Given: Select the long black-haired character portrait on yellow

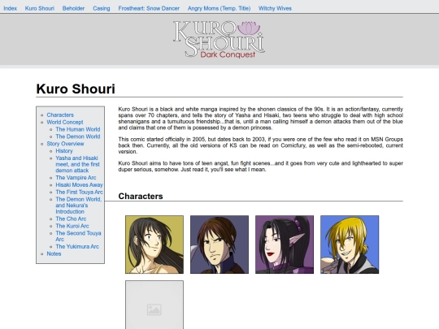Looking at the screenshot, I should (154, 245).
